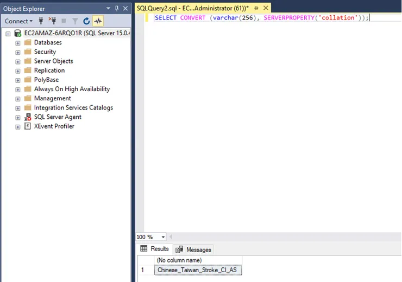Click the Results grid icon
Image resolution: width=402 pixels, height=282 pixels.
point(144,248)
